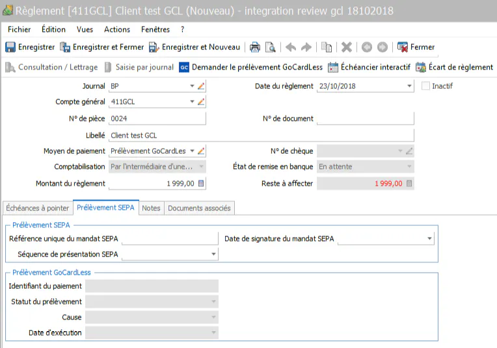
Task: Switch to Documents associés tab
Action: pyautogui.click(x=199, y=208)
